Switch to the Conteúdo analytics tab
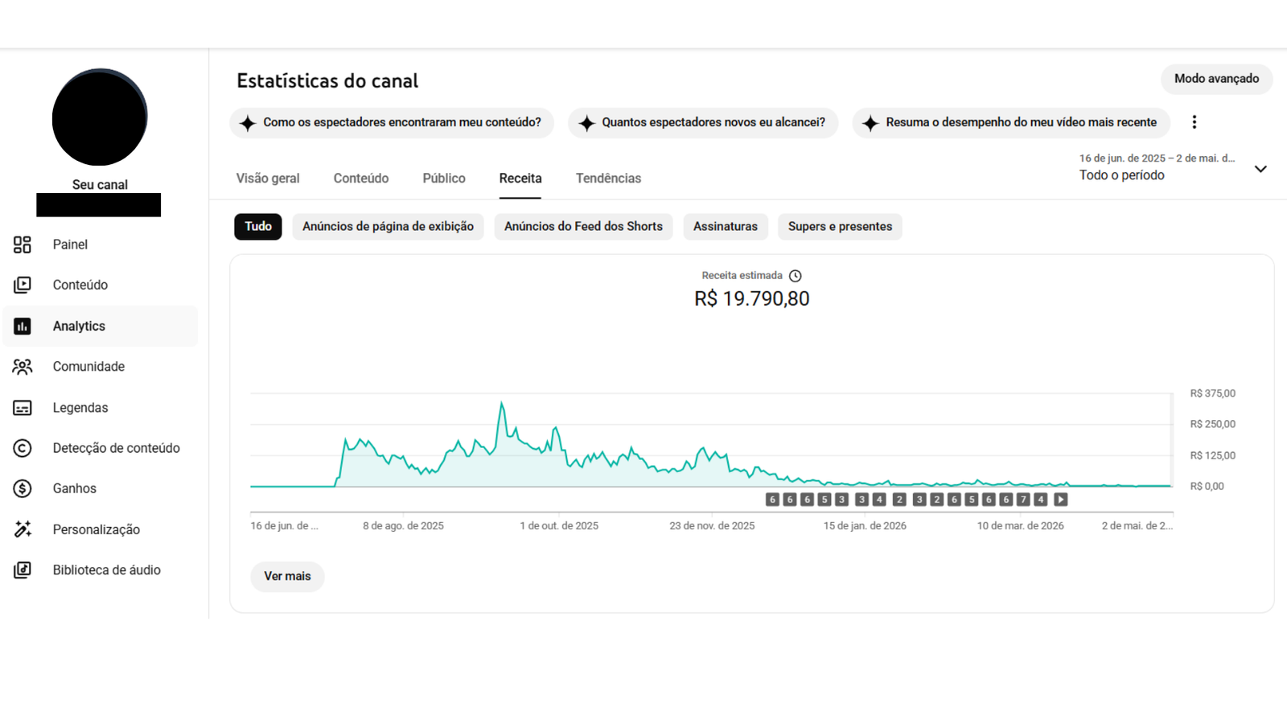 (x=361, y=179)
